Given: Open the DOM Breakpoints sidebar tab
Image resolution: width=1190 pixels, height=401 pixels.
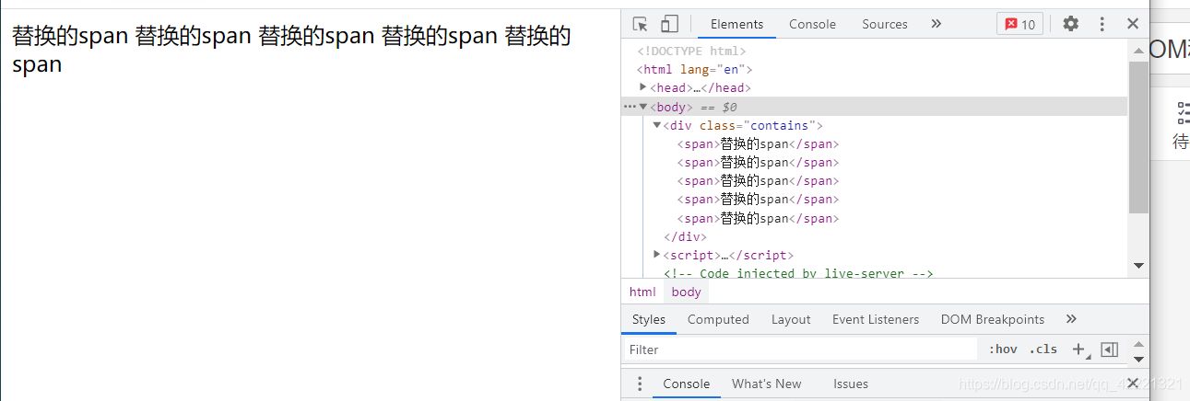Looking at the screenshot, I should click(x=993, y=319).
